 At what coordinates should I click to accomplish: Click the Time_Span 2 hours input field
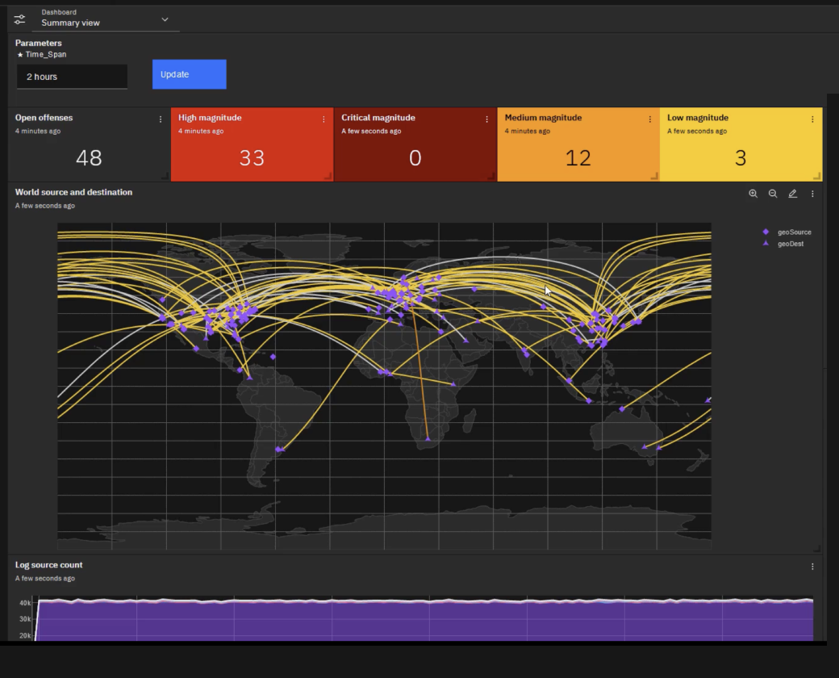point(72,77)
